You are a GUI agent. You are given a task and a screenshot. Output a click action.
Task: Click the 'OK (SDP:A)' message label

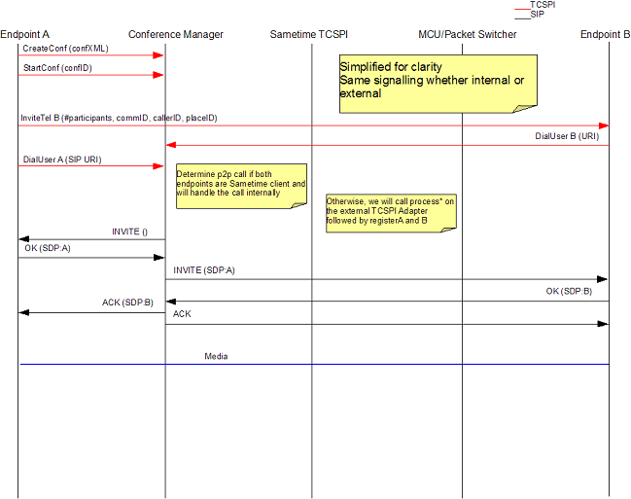pos(48,248)
